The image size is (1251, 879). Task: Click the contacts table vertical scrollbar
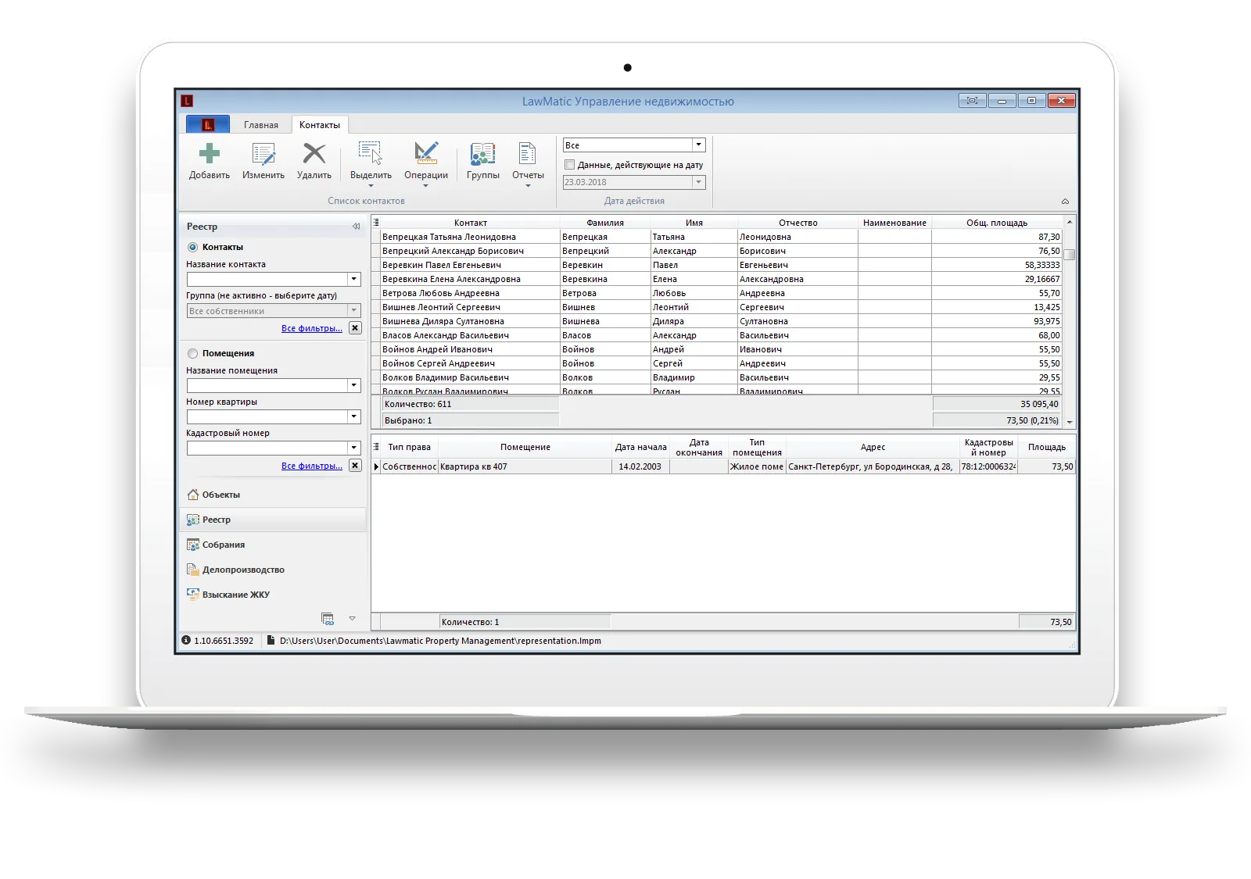[x=1070, y=322]
